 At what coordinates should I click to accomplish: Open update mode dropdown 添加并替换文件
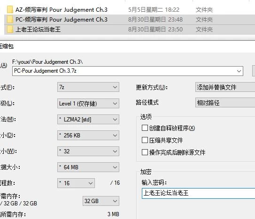[225, 87]
